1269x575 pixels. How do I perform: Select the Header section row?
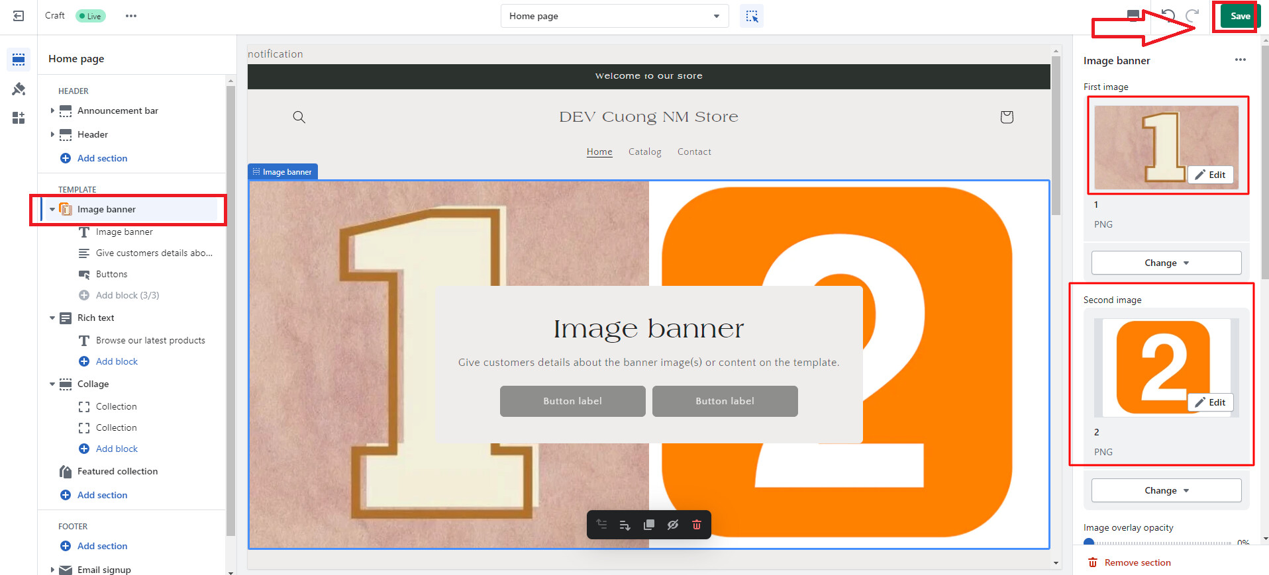93,134
